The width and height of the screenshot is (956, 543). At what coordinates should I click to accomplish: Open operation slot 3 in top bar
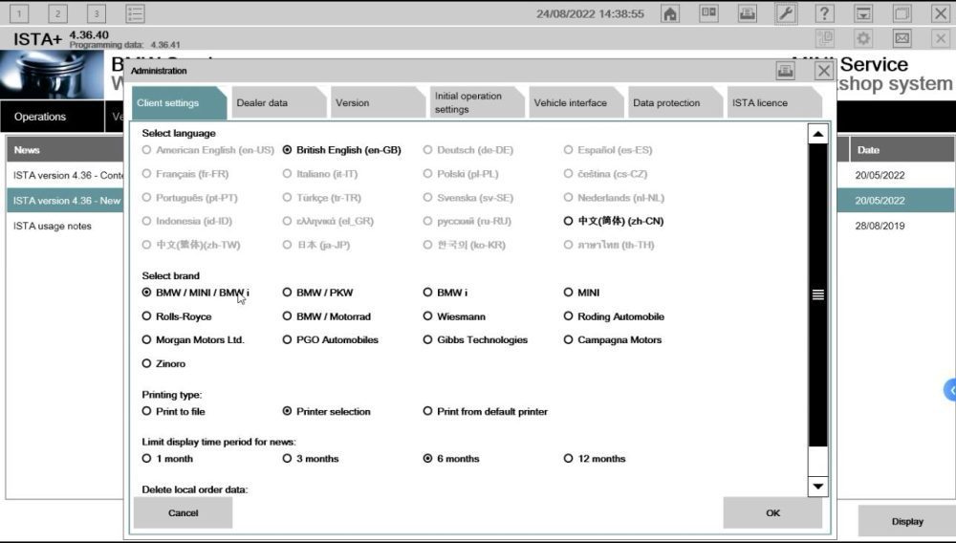coord(96,13)
